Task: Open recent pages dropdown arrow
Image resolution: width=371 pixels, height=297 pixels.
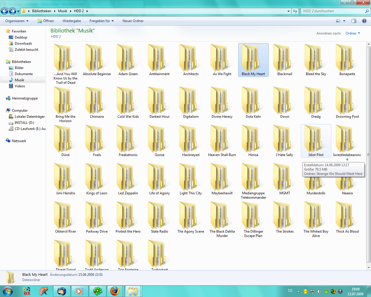Action: [18, 11]
